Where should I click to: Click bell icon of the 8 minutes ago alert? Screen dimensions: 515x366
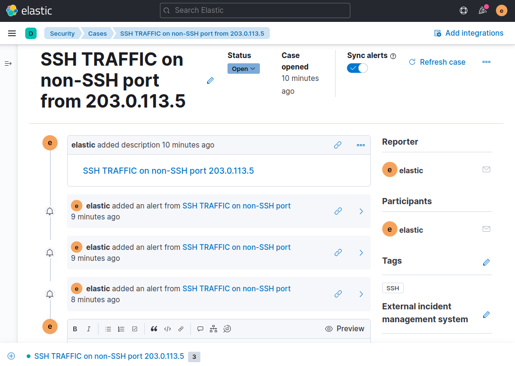pyautogui.click(x=50, y=294)
